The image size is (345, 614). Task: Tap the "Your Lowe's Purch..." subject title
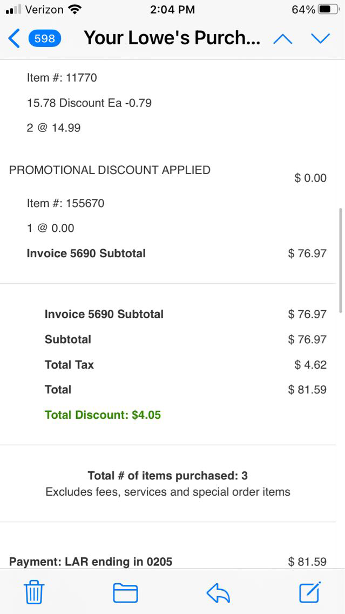172,38
